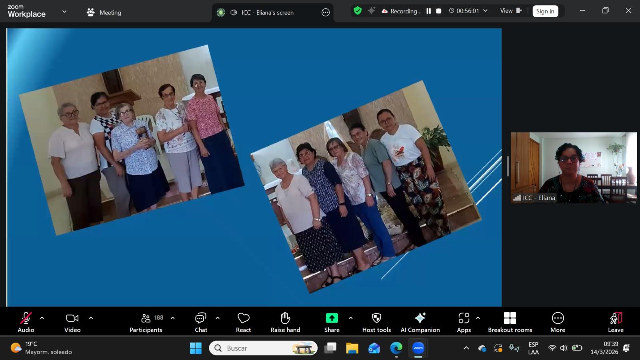
Task: Expand the Zoom Workplace dropdown chevron
Action: 64,12
